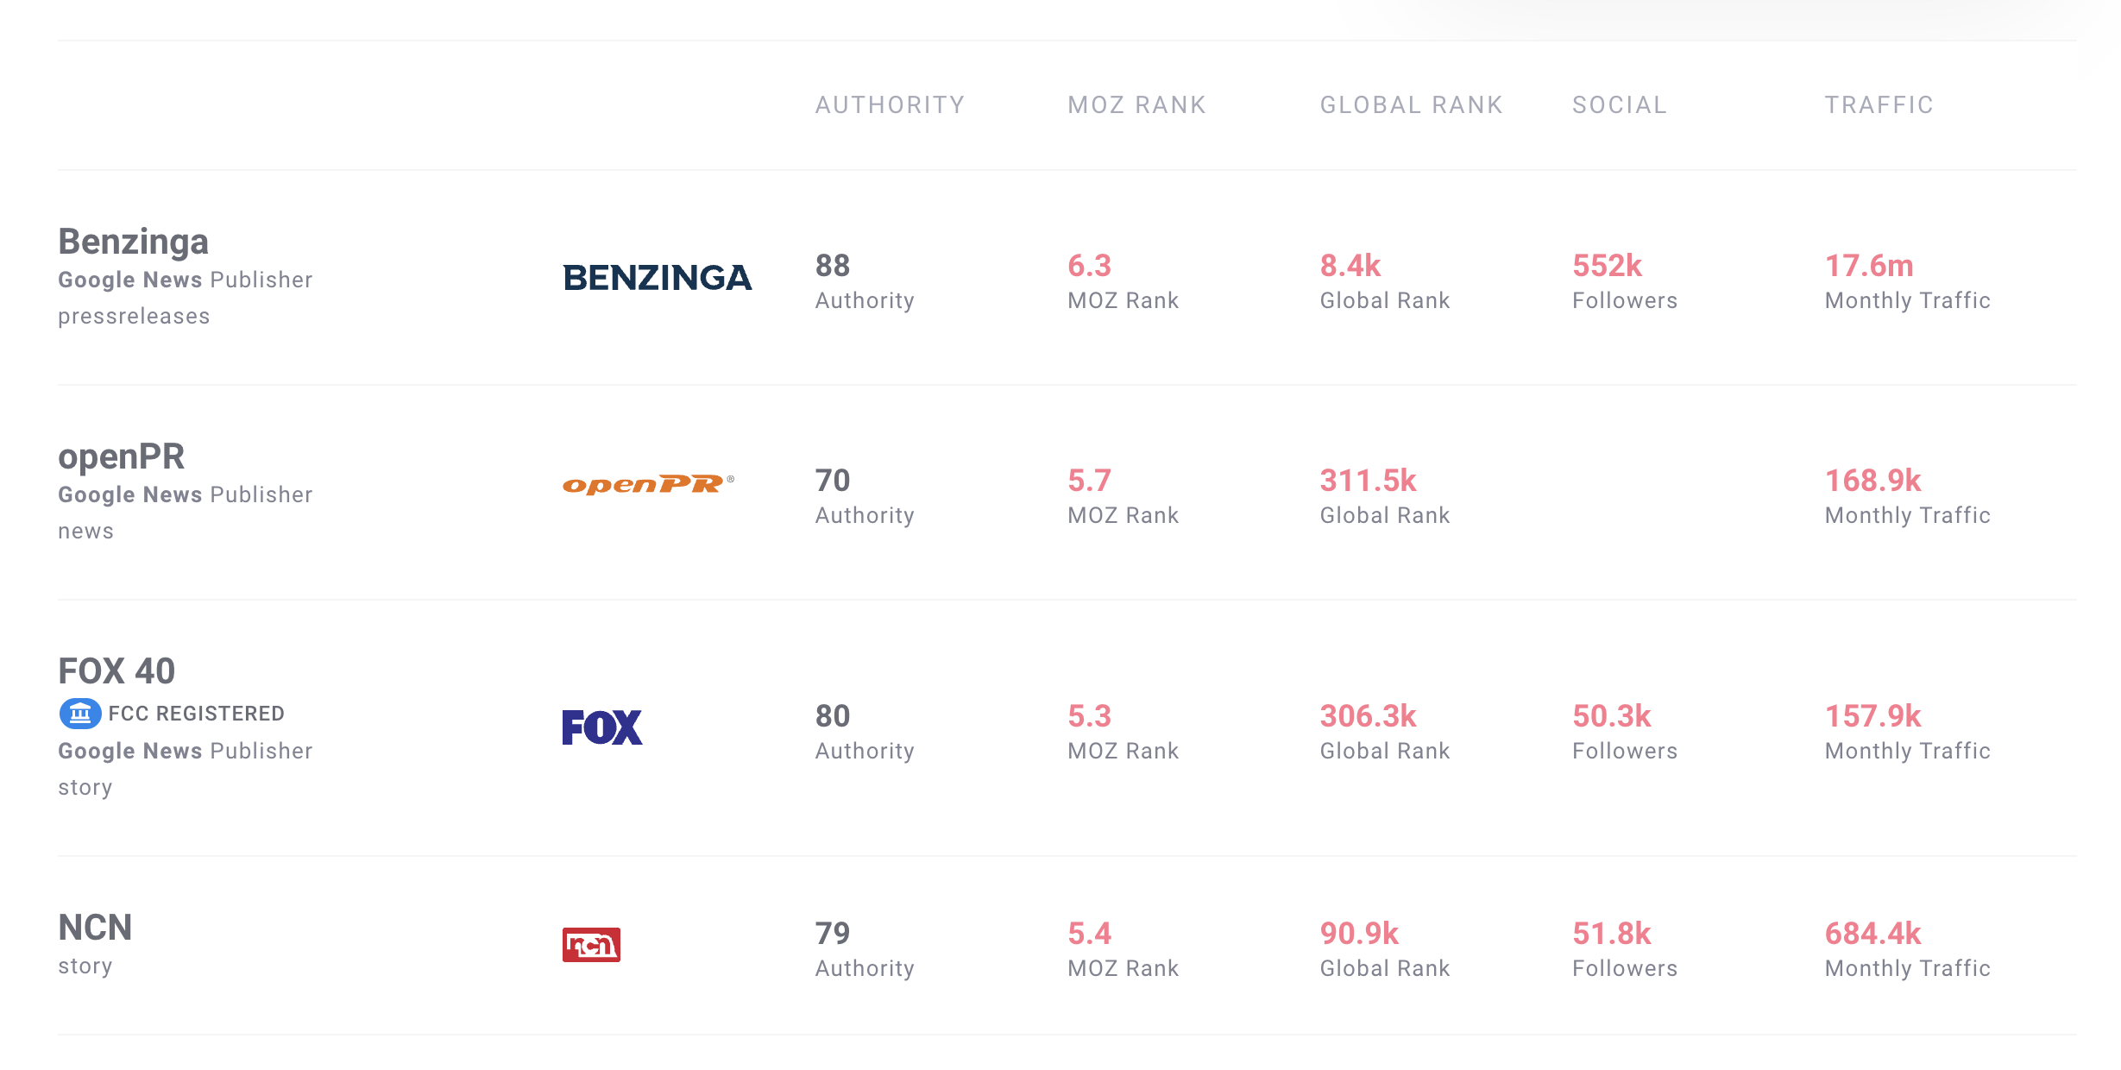This screenshot has height=1070, width=2121.
Task: Open the Benzinga publisher title
Action: tap(133, 242)
